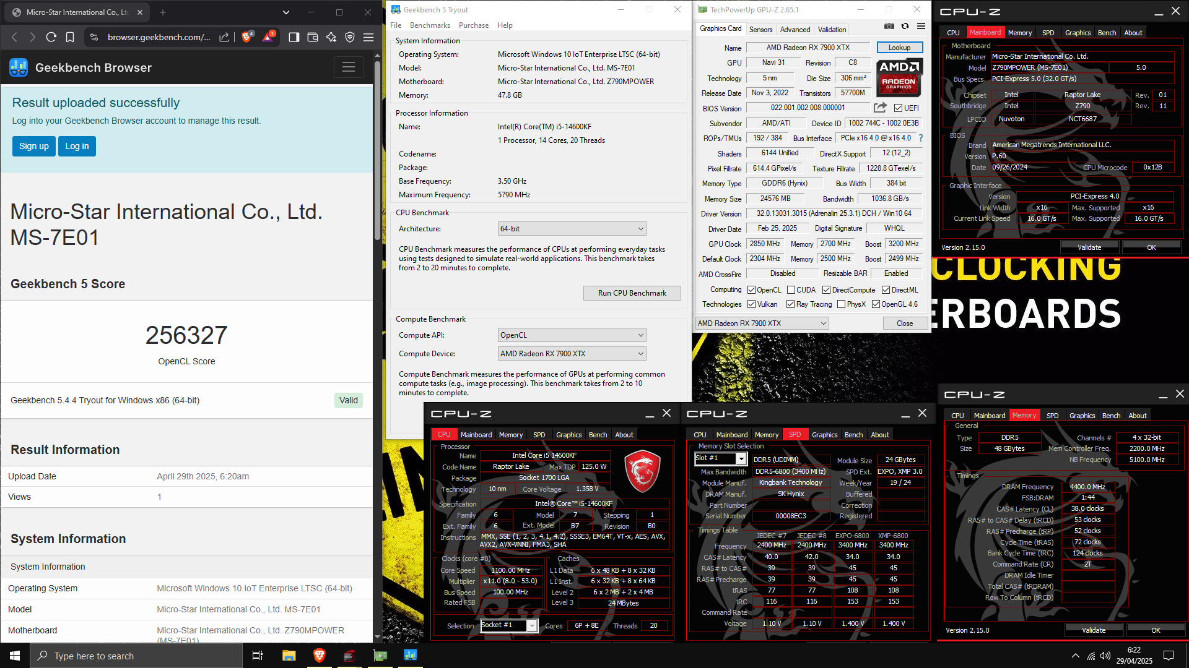Click the share icon in address bar
The image size is (1189, 668).
point(224,37)
